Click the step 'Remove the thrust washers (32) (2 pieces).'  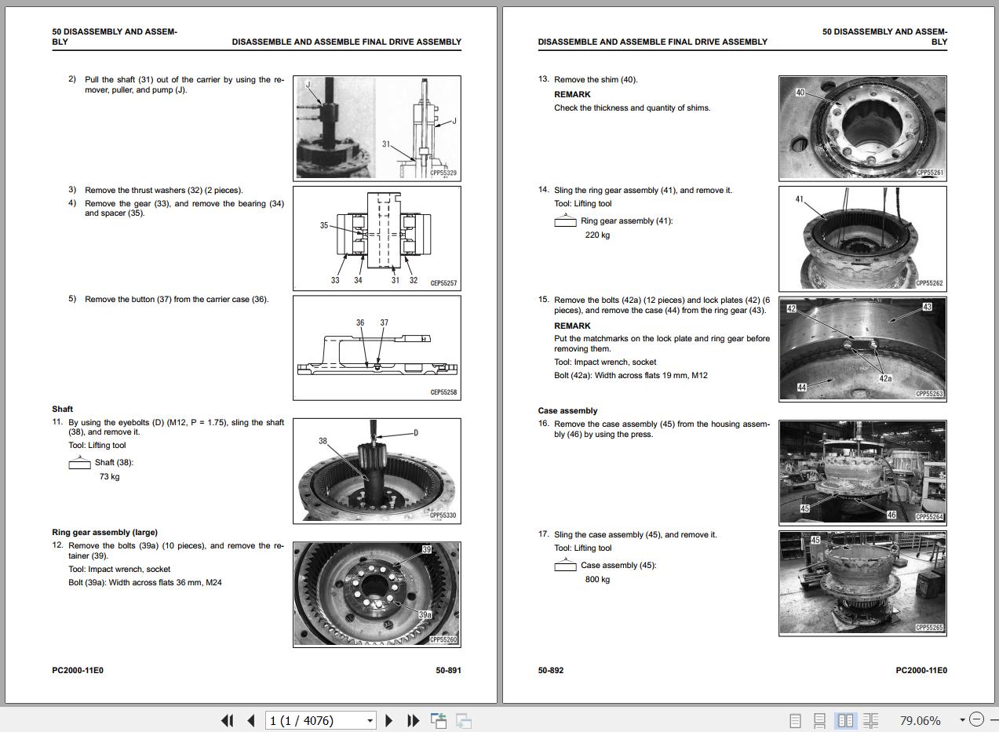point(164,190)
